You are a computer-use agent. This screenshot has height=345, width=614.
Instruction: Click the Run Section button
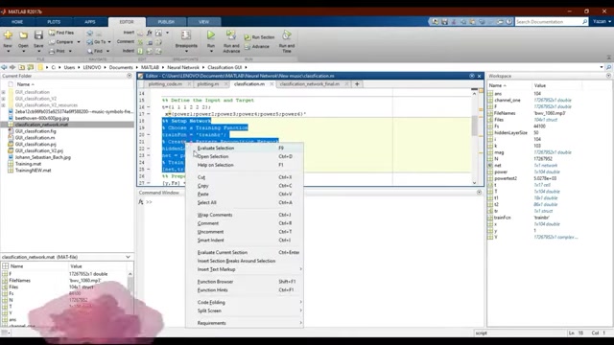point(259,37)
